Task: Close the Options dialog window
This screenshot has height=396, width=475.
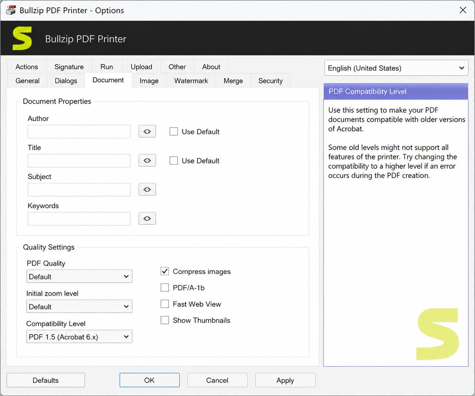Action: (463, 10)
